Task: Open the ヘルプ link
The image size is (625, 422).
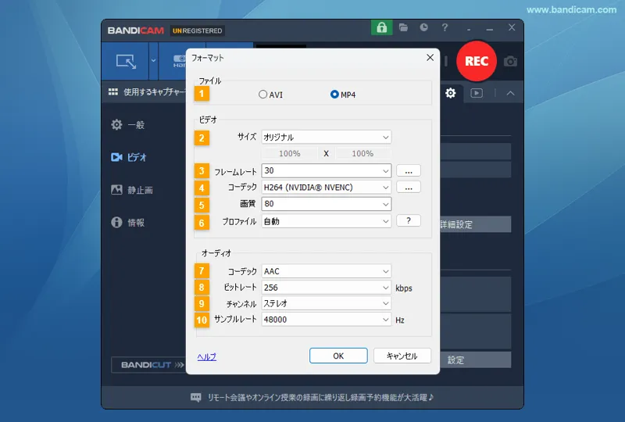Action: 206,356
